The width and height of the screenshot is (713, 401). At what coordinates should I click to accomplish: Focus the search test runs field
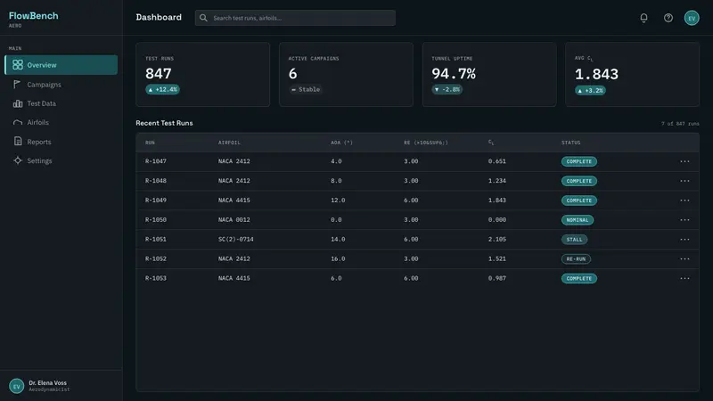point(295,18)
